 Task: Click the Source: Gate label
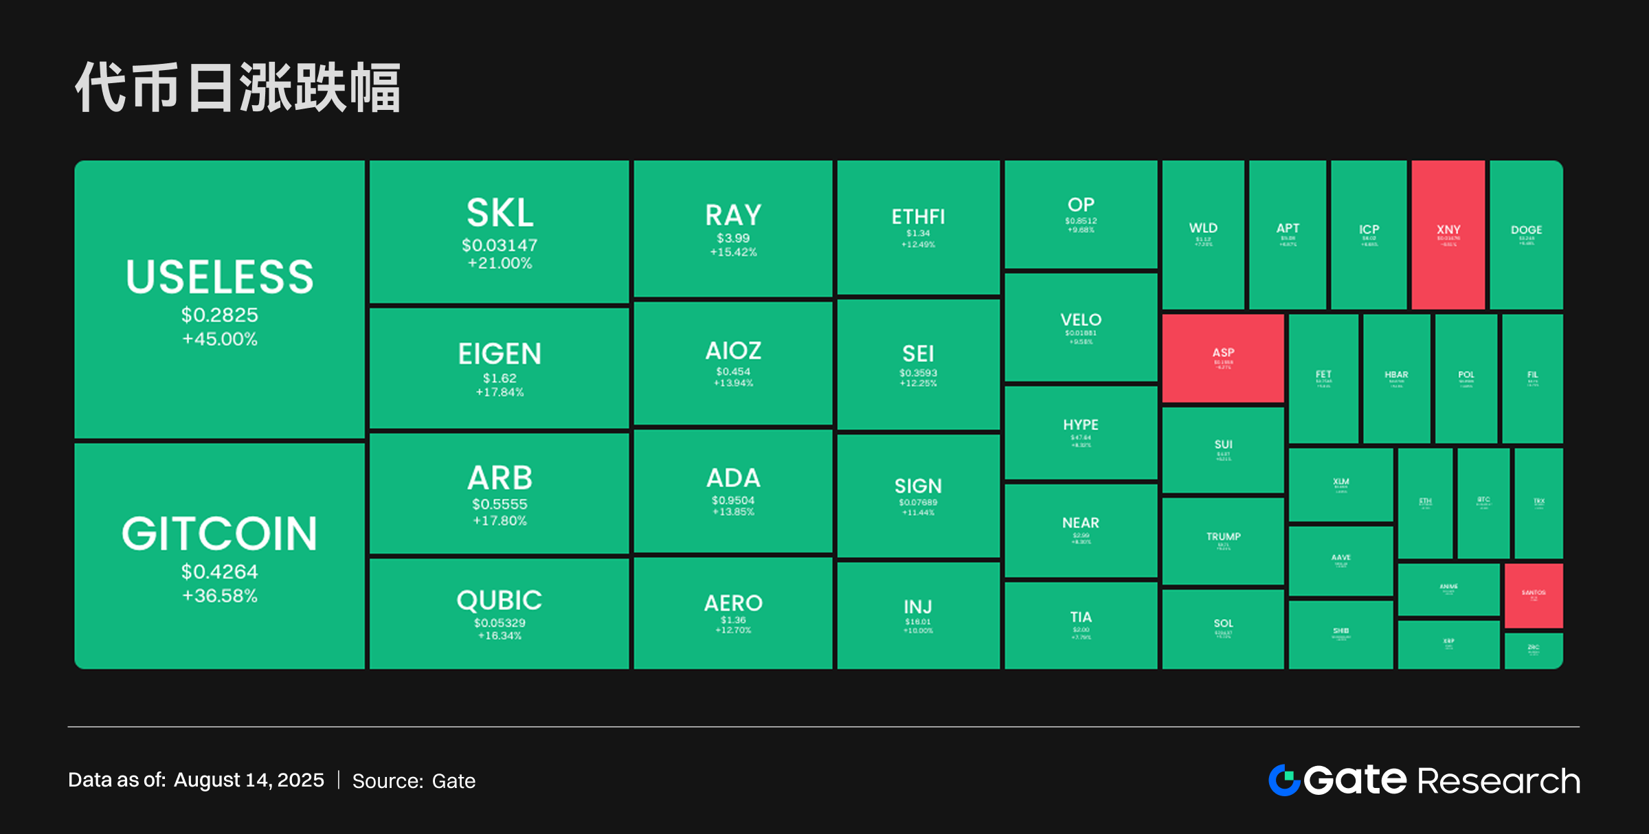pyautogui.click(x=414, y=781)
